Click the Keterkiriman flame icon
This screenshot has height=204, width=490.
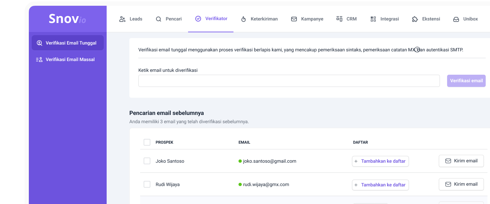click(x=244, y=19)
